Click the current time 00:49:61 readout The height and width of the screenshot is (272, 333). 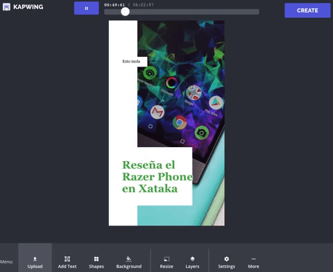coord(114,5)
